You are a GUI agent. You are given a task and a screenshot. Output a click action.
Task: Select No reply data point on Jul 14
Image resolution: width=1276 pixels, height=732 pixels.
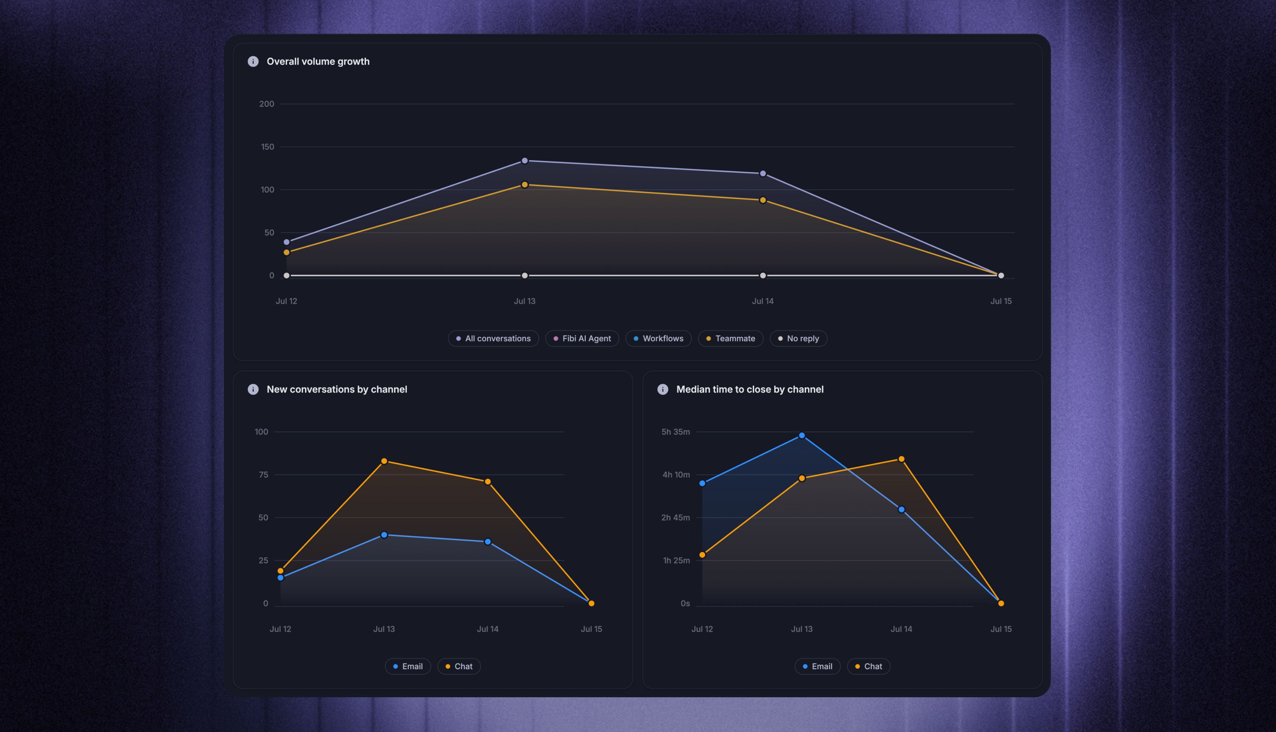(x=763, y=275)
